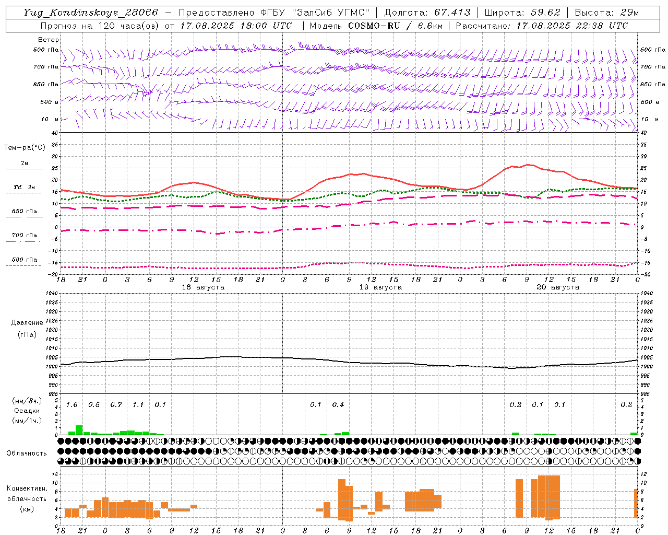Click the 1.6 precipitation amount value
Screen dimensions: 668x535
coord(72,404)
